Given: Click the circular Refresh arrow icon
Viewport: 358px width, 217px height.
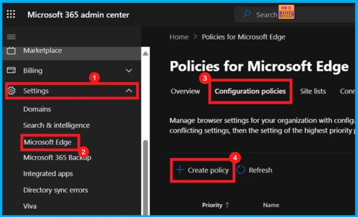Looking at the screenshot, I should tap(241, 170).
